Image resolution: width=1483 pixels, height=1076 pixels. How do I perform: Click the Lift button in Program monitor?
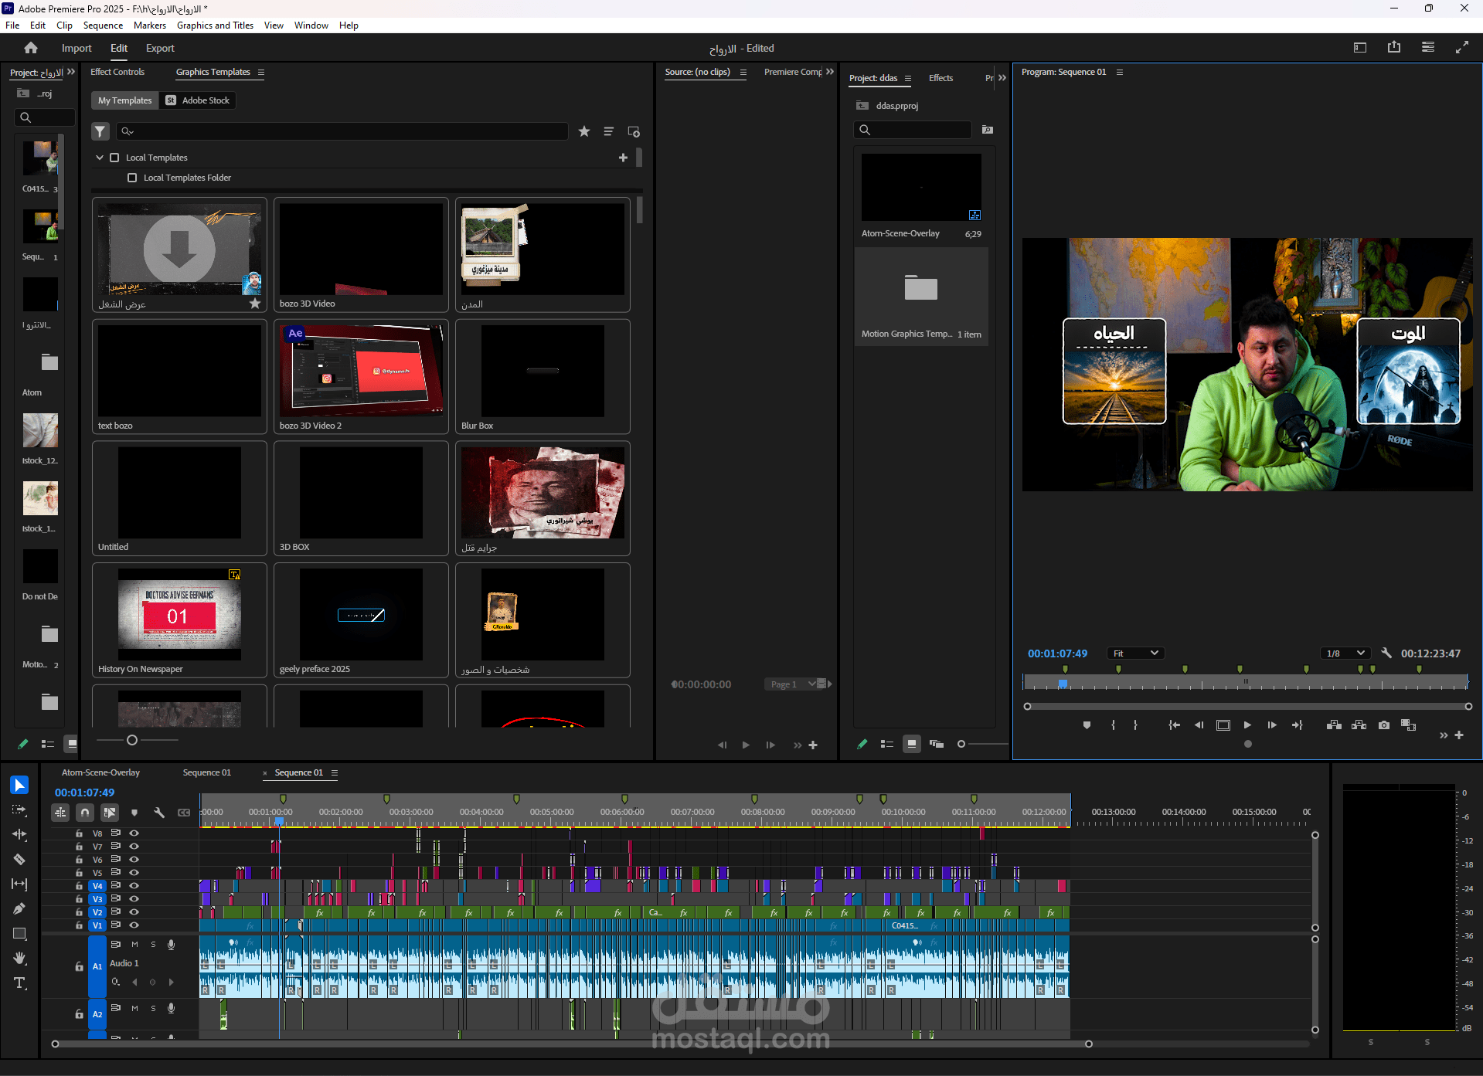pyautogui.click(x=1334, y=725)
